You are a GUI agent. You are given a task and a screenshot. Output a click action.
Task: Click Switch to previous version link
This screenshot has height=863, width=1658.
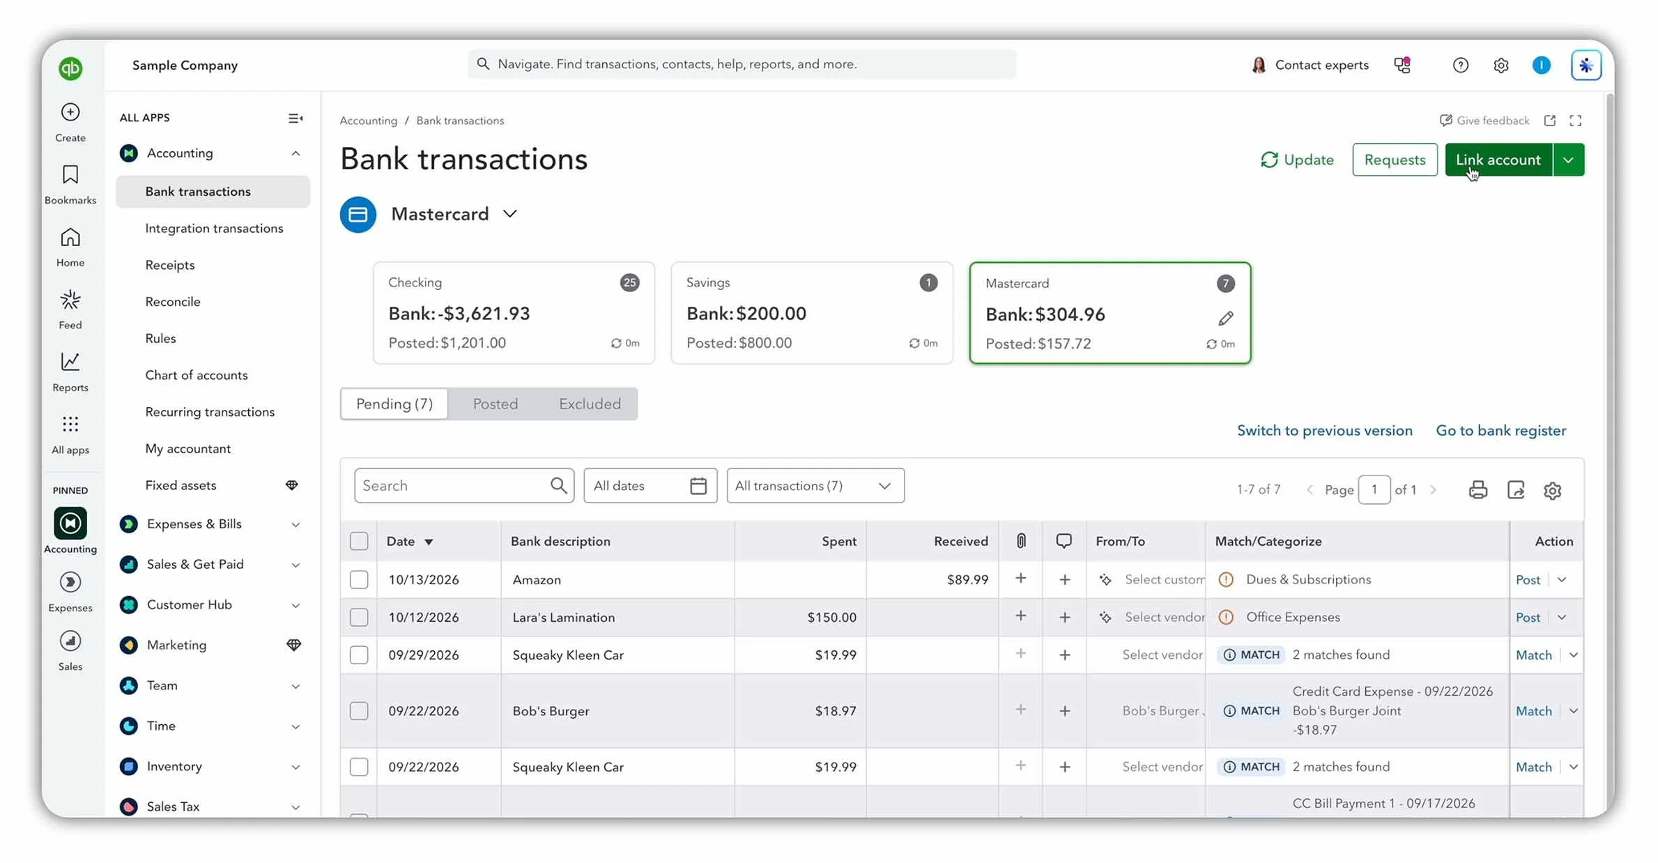pos(1324,430)
